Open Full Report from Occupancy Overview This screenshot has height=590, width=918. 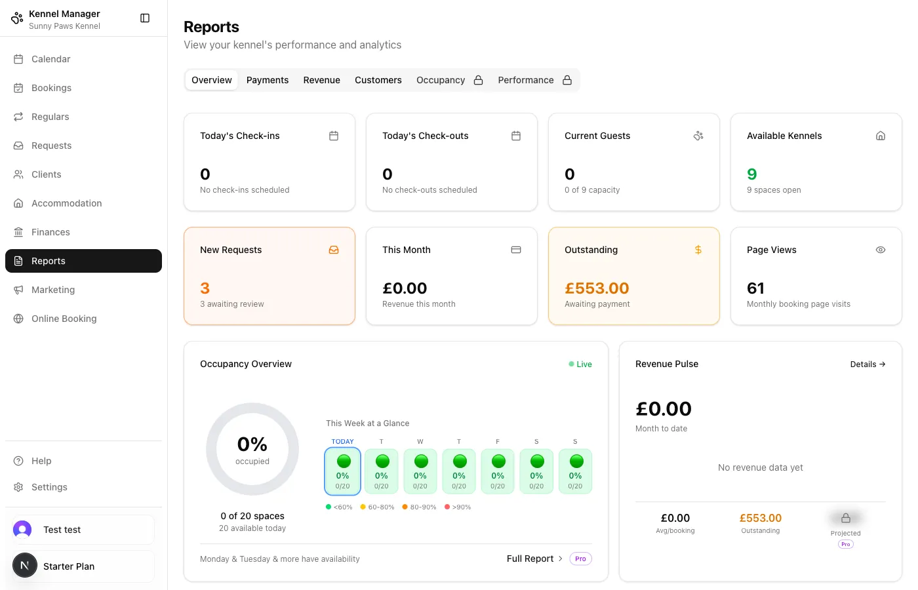click(530, 559)
